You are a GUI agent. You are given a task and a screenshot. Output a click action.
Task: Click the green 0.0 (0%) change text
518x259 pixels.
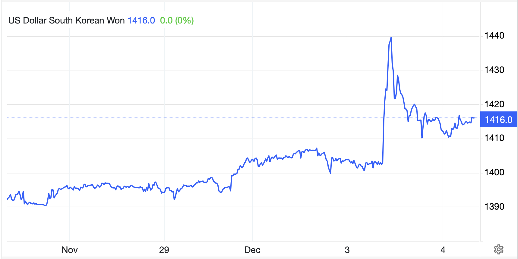tap(177, 20)
